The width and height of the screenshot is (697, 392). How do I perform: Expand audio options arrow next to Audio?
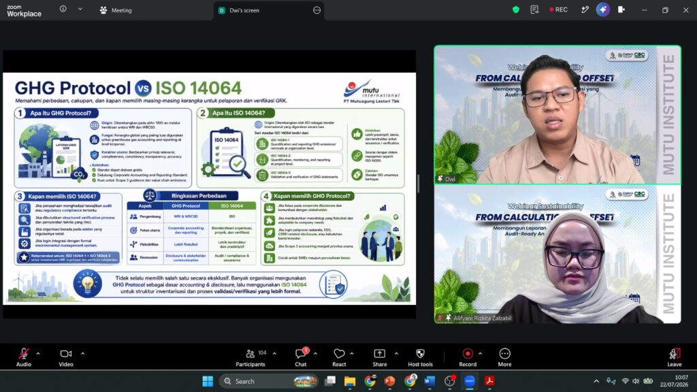point(38,354)
